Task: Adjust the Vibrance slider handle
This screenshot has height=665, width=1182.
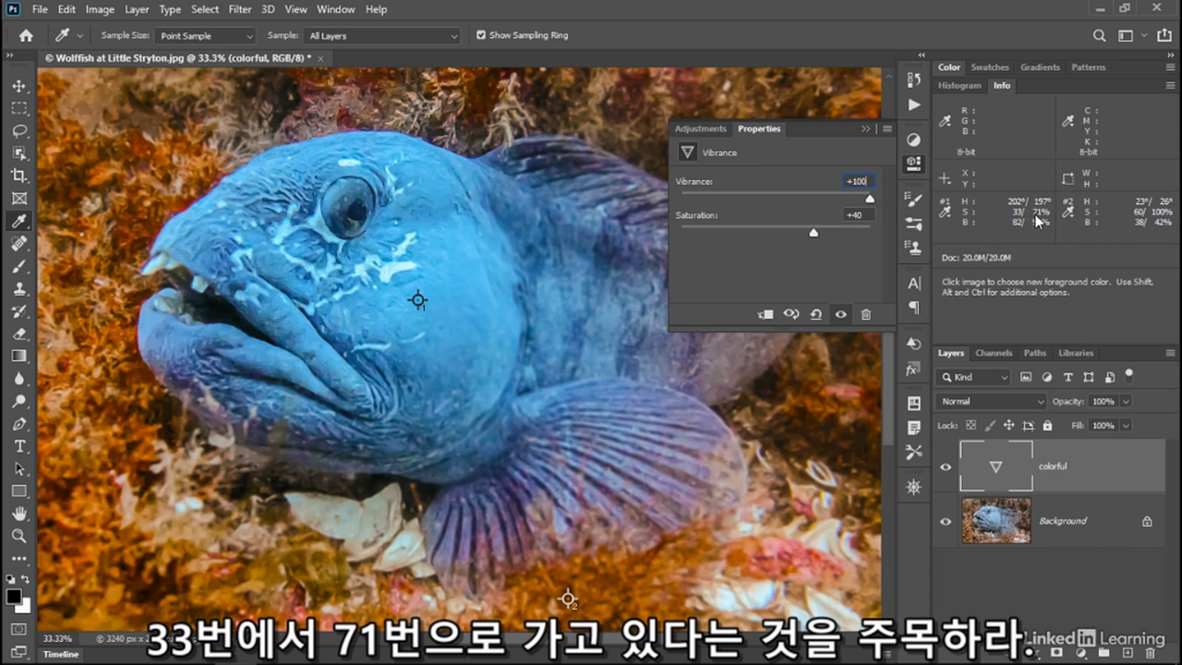Action: (x=869, y=199)
